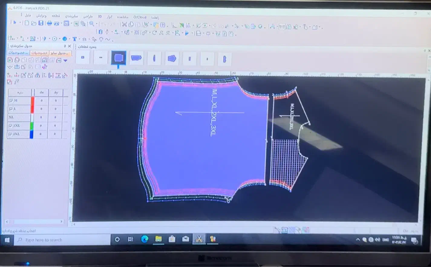Viewport: 431px width, 267px height.
Task: Click the blue play arrow toolbar icon
Action: click(x=187, y=33)
